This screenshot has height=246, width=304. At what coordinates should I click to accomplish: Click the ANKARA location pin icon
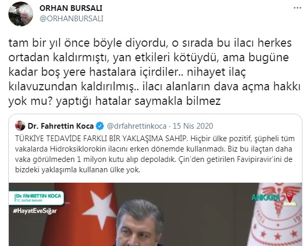point(289,195)
